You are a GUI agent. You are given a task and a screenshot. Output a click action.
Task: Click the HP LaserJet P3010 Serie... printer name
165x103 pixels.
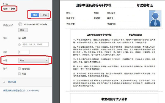(36, 24)
